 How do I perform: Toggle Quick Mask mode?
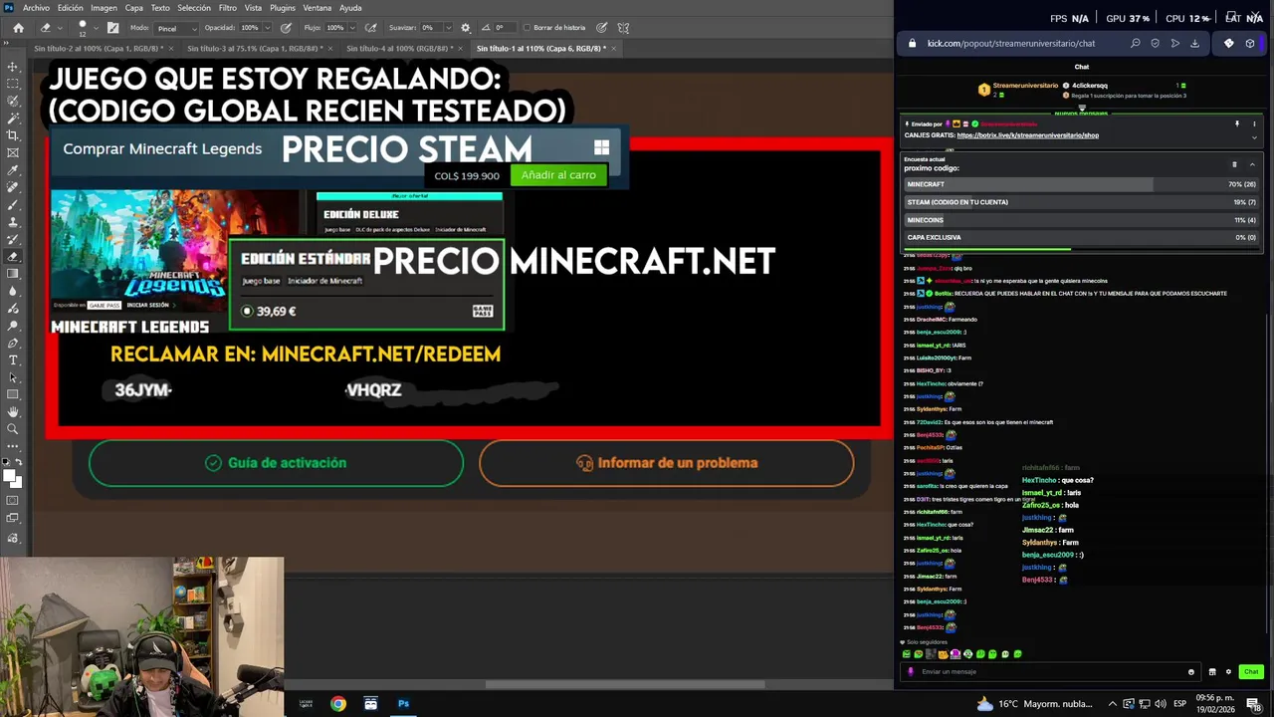pyautogui.click(x=13, y=500)
